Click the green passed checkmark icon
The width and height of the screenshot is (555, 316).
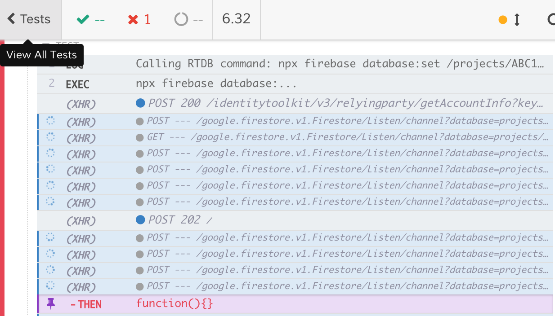83,19
